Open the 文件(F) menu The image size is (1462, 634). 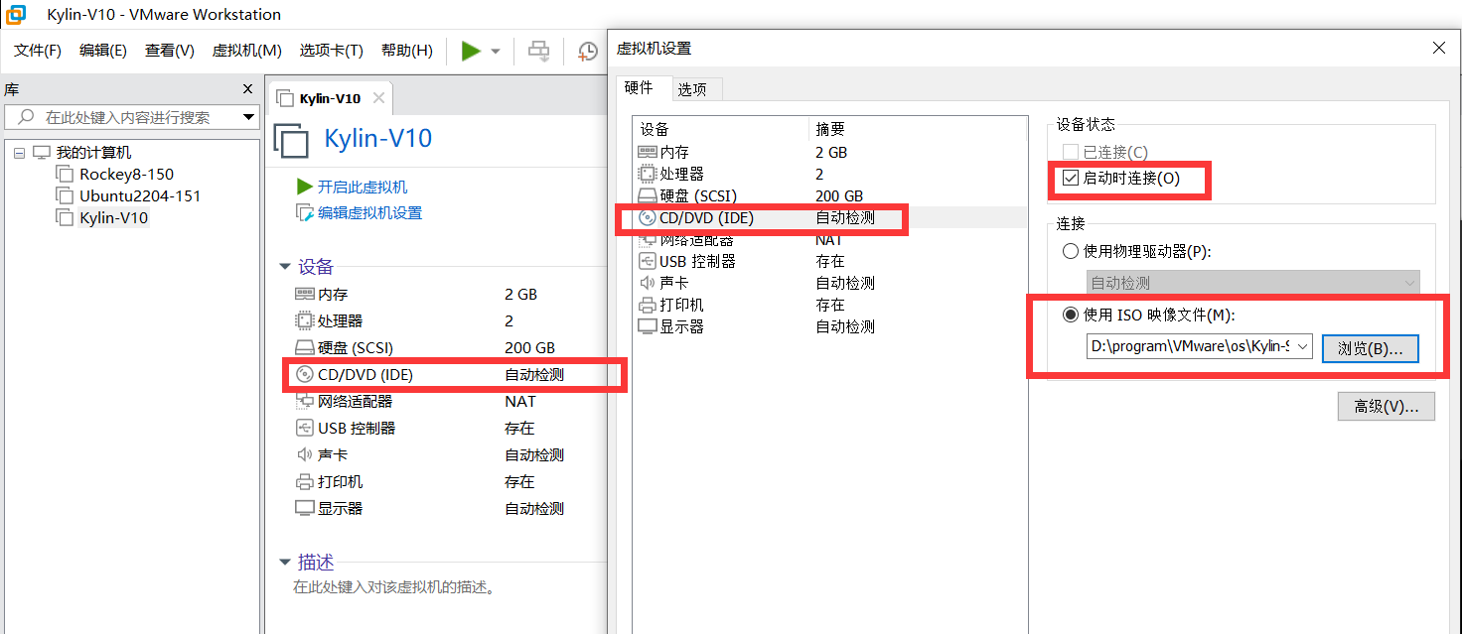coord(38,51)
